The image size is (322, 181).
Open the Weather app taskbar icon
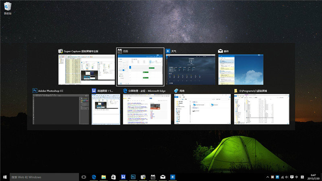(172, 177)
